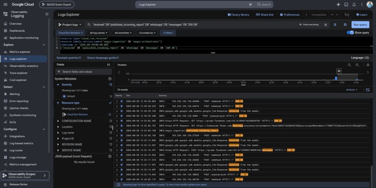Screen dimensions: 376x188
Task: Open Preferences
Action: (289, 14)
